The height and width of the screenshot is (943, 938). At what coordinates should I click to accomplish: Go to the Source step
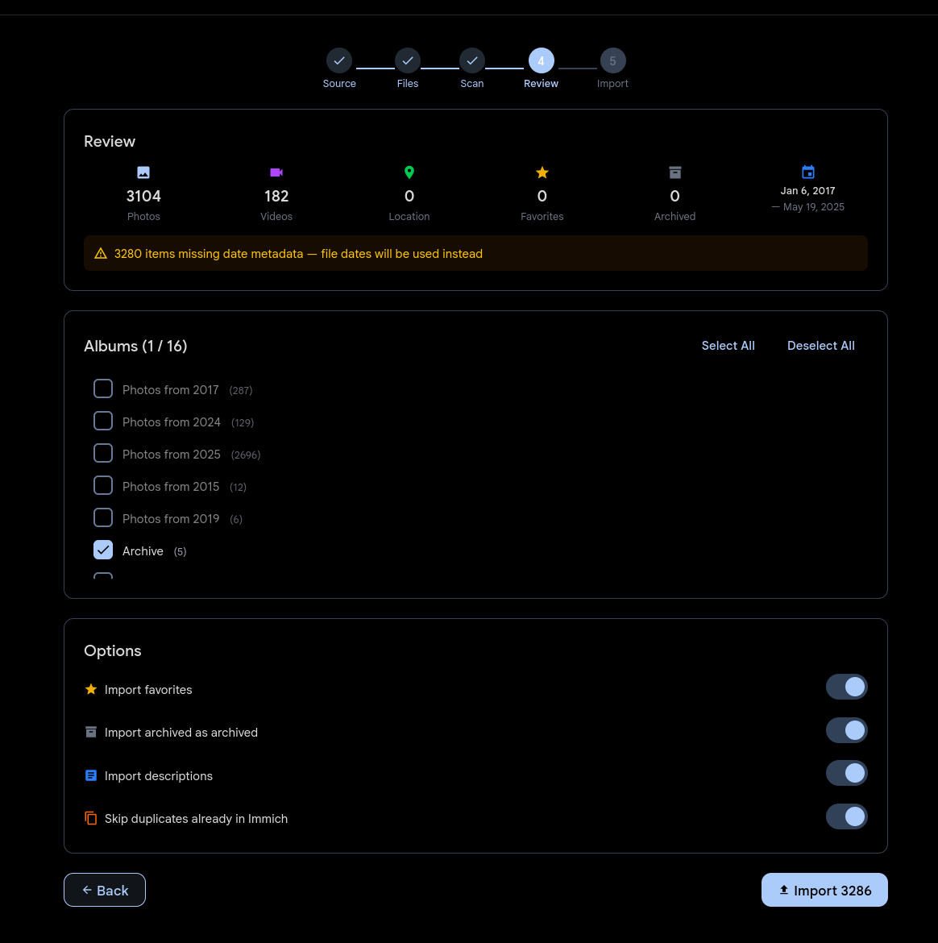tap(339, 61)
